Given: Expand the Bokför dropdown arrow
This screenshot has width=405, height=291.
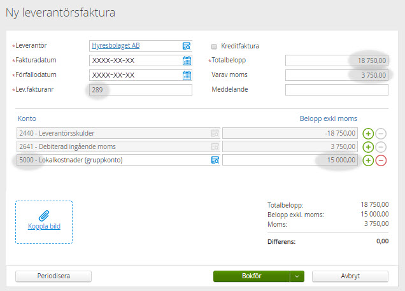Looking at the screenshot, I should [x=298, y=276].
